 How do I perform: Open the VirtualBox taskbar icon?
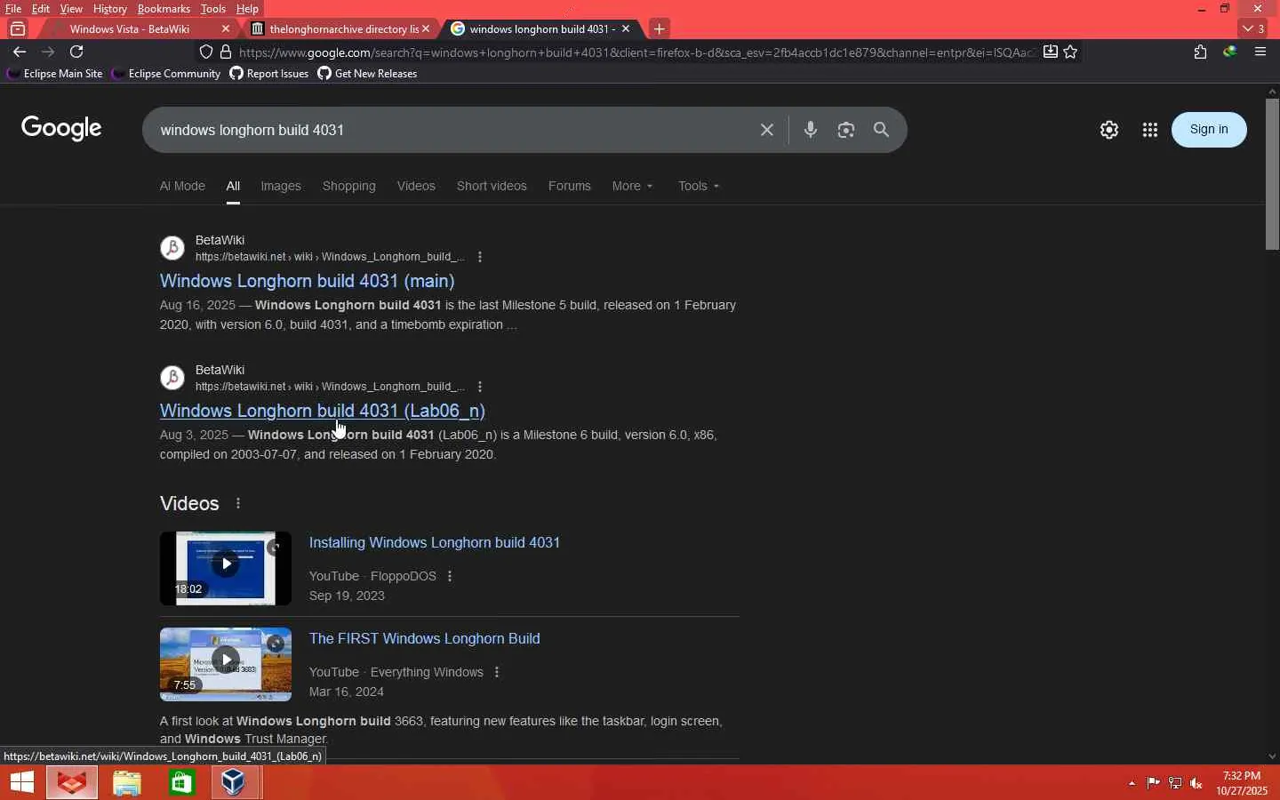tap(234, 783)
